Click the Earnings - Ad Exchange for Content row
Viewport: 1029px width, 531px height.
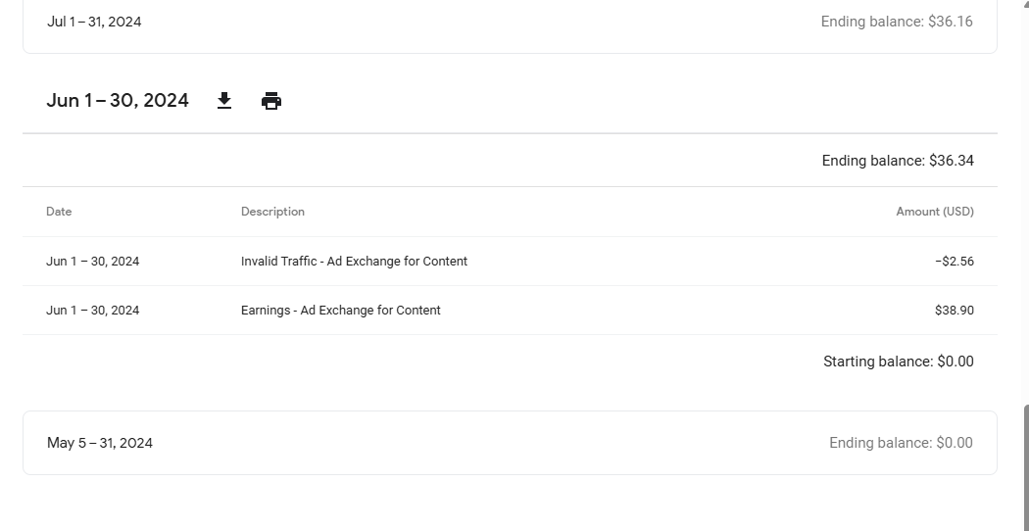(510, 311)
